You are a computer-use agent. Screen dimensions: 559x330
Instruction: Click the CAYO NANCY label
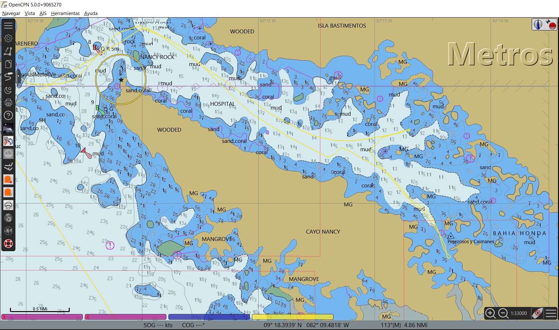[x=323, y=232]
